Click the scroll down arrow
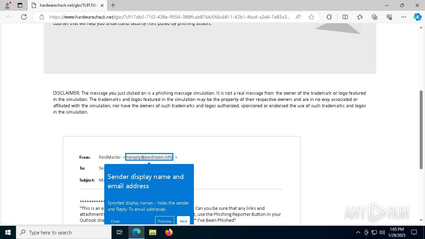The height and width of the screenshot is (239, 425). click(x=421, y=220)
